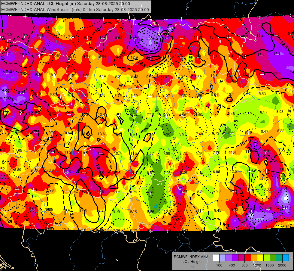Click the 6.89 shear value on the map
Viewport: 294px width, 271px height.
150,211
